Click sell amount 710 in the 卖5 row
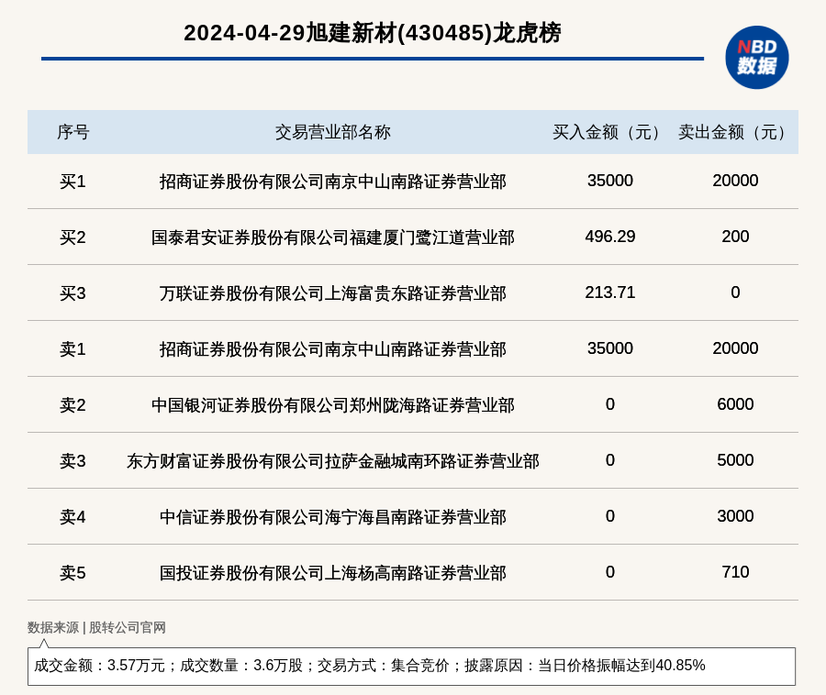This screenshot has height=695, width=826. coord(735,572)
